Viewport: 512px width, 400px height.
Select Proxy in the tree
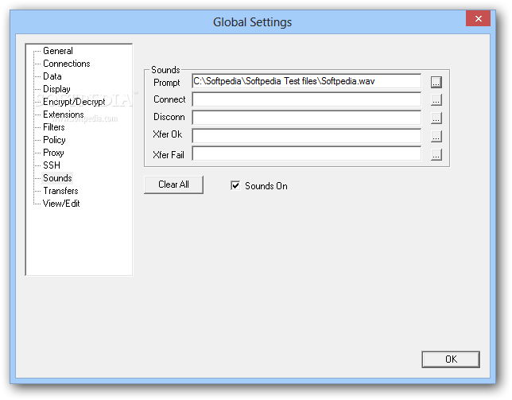pyautogui.click(x=53, y=153)
